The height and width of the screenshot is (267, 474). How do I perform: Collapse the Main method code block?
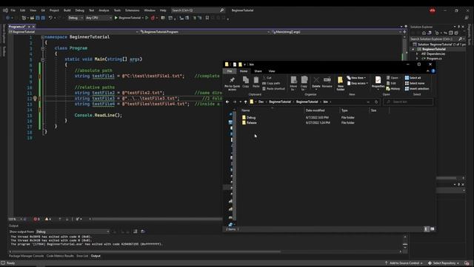pyautogui.click(x=43, y=59)
